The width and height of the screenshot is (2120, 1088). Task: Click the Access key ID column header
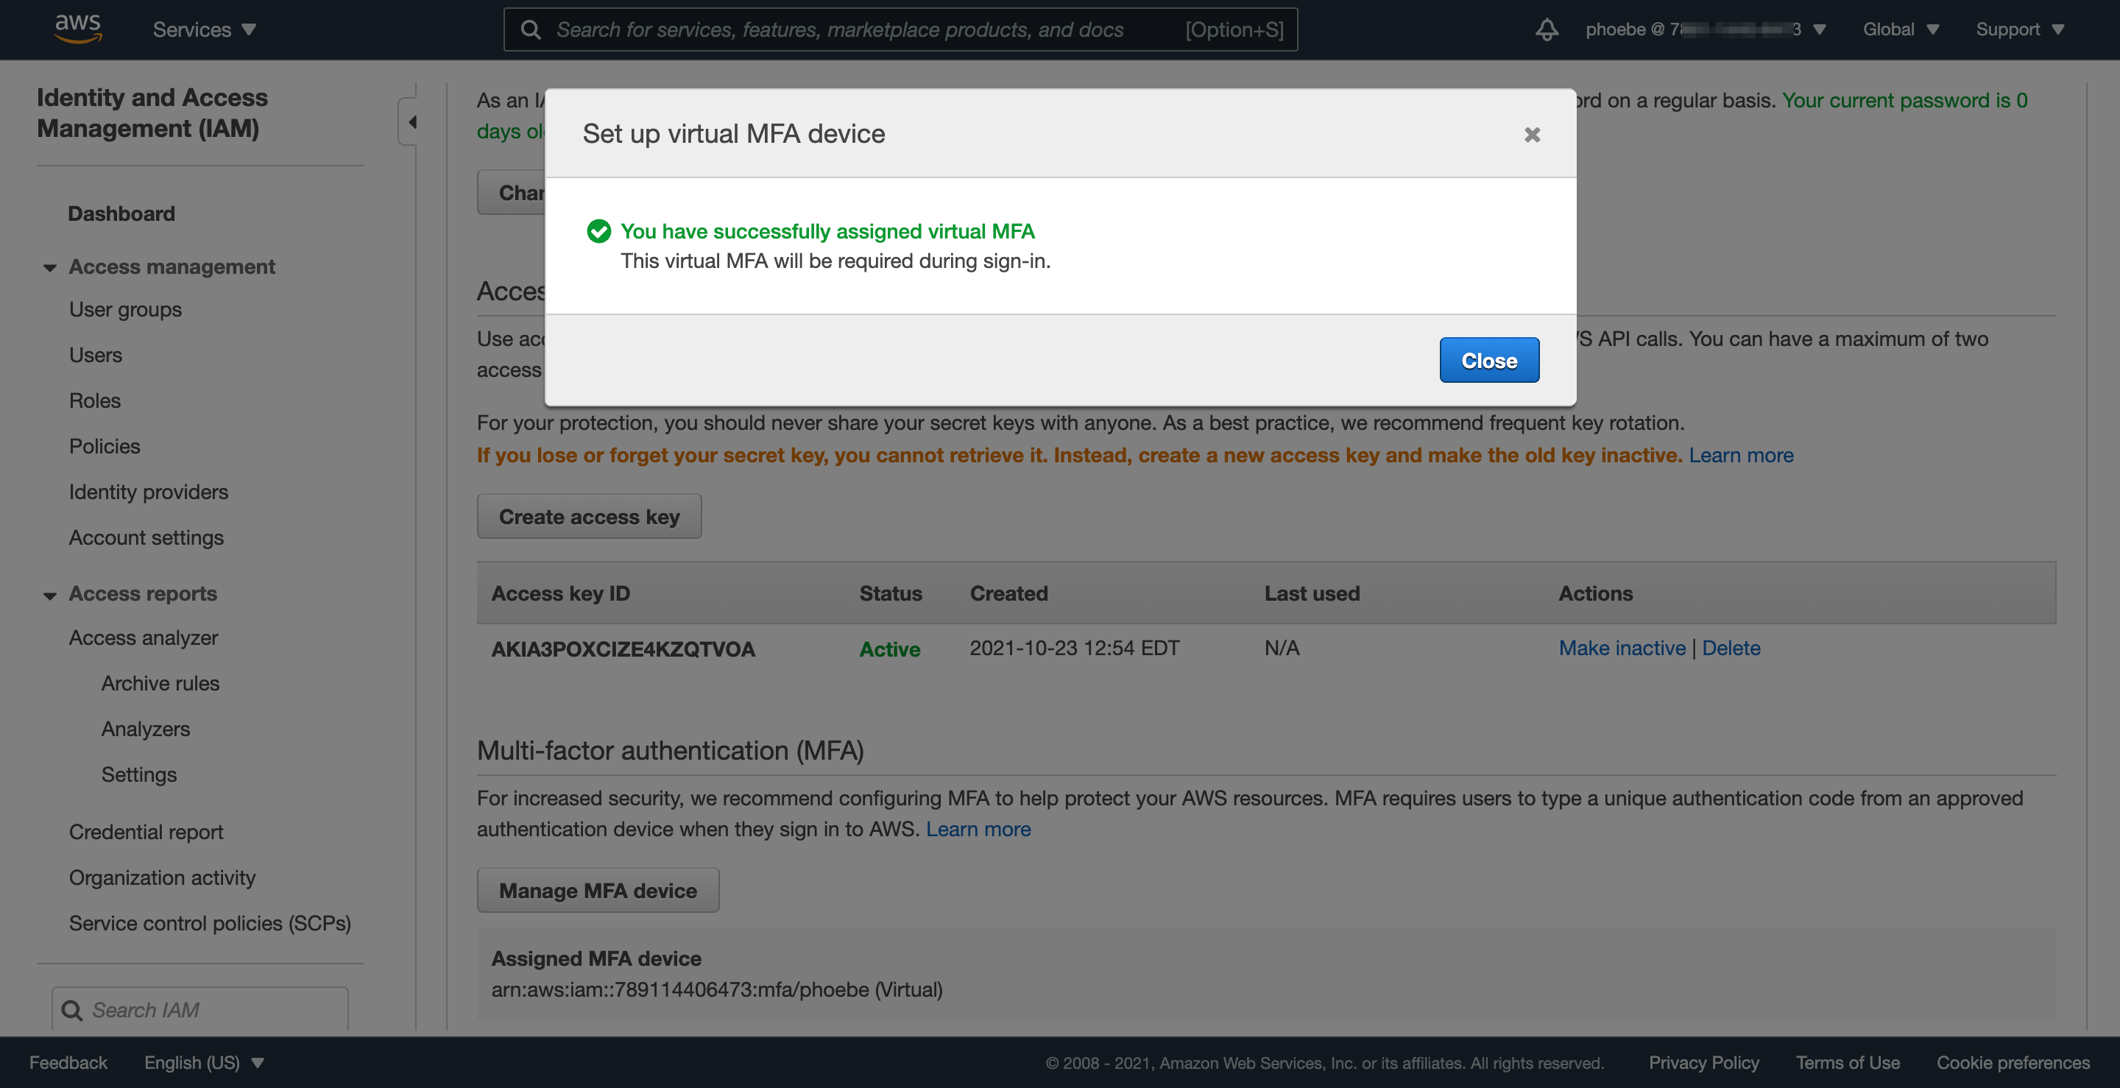pos(560,593)
